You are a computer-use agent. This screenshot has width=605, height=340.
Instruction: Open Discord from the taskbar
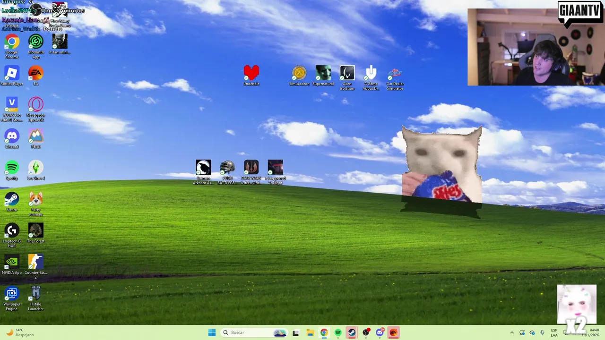pos(380,332)
